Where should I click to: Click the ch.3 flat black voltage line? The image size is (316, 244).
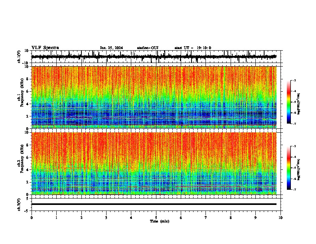tap(154, 204)
